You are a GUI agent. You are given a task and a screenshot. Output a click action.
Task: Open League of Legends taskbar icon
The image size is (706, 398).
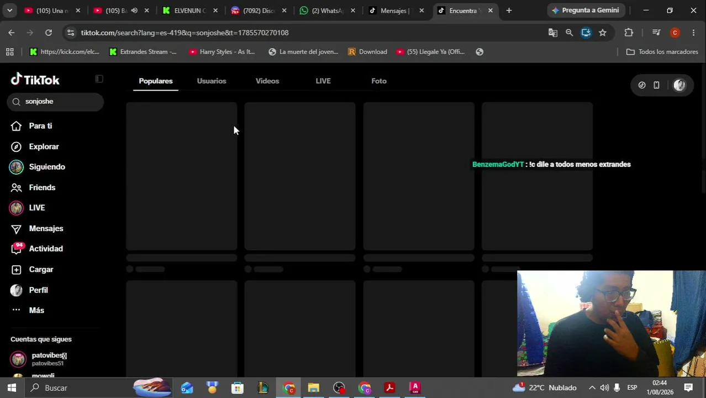coord(263,388)
